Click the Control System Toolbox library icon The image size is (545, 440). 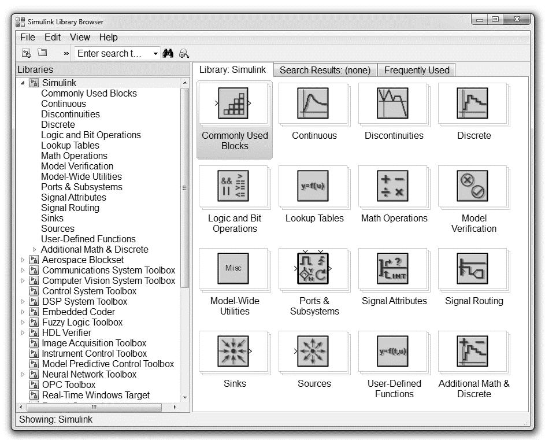[x=34, y=291]
